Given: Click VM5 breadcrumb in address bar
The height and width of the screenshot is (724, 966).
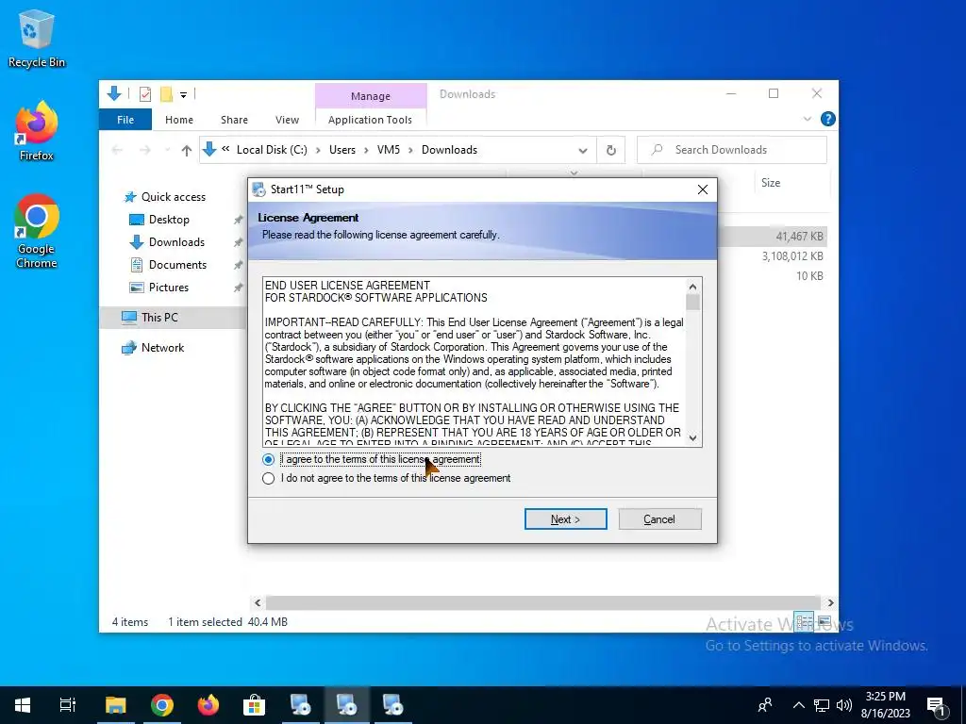Looking at the screenshot, I should [388, 150].
